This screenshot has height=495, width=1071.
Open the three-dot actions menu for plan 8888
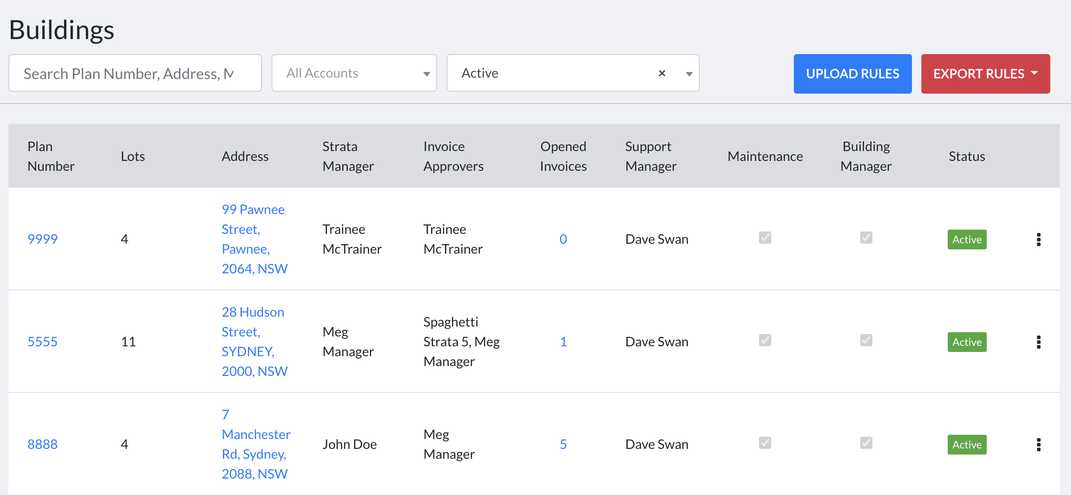pos(1039,445)
